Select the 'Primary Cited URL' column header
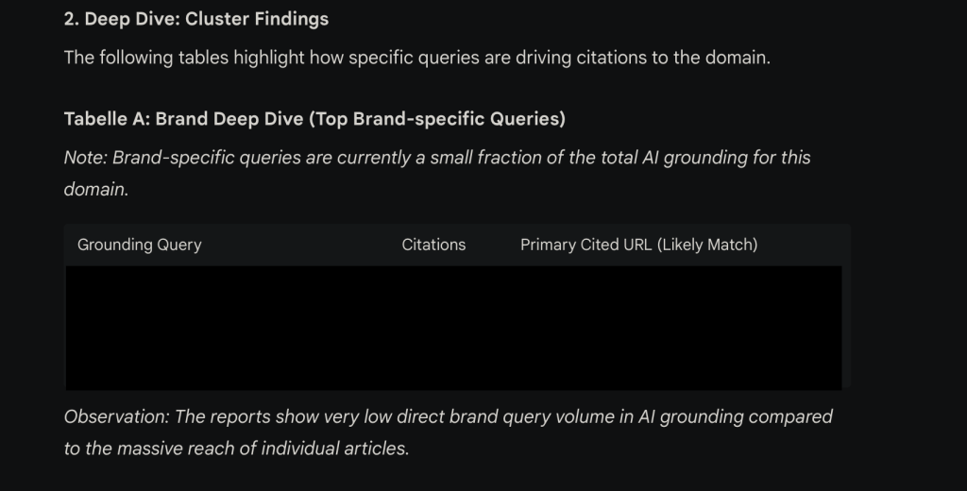Image resolution: width=967 pixels, height=491 pixels. [585, 245]
